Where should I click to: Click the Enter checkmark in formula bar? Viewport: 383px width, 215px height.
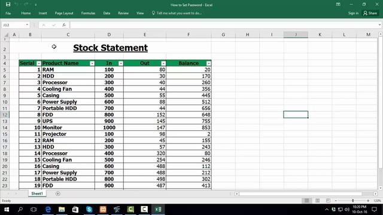pos(54,25)
